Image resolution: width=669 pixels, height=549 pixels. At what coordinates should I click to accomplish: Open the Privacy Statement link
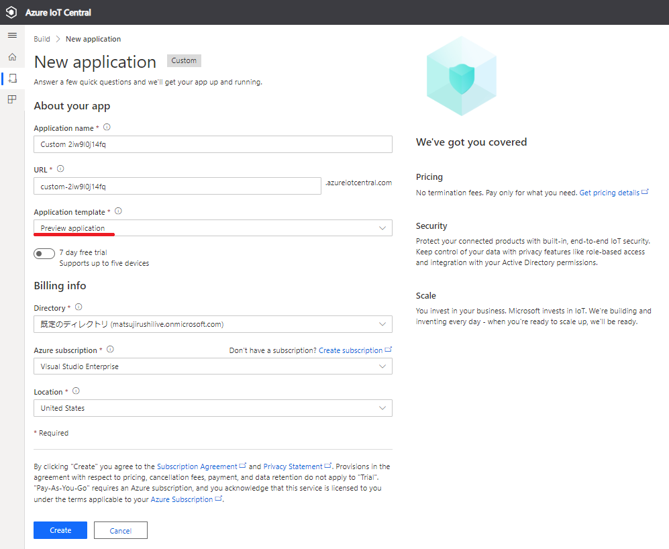(297, 466)
